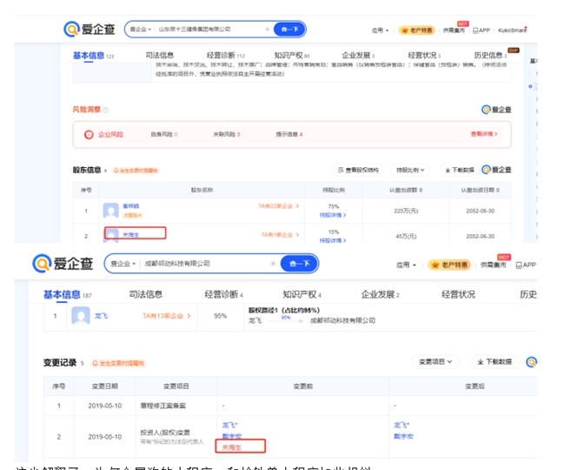Open 查看详情 link in risk panel
This screenshot has width=565, height=470.
point(485,134)
